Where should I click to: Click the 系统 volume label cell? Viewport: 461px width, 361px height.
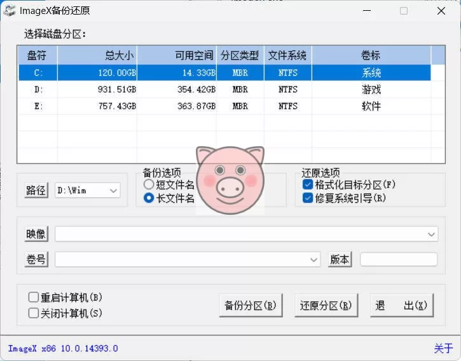click(371, 72)
